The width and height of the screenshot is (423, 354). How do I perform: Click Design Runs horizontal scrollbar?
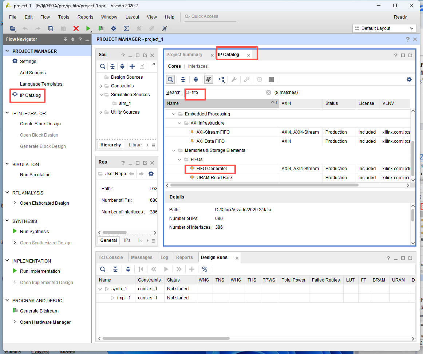(x=166, y=338)
